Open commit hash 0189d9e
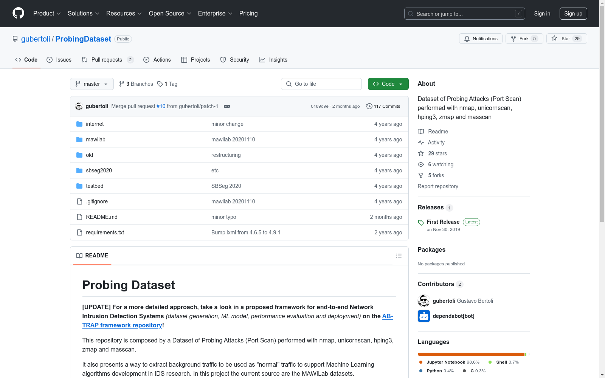The width and height of the screenshot is (605, 378). (320, 106)
